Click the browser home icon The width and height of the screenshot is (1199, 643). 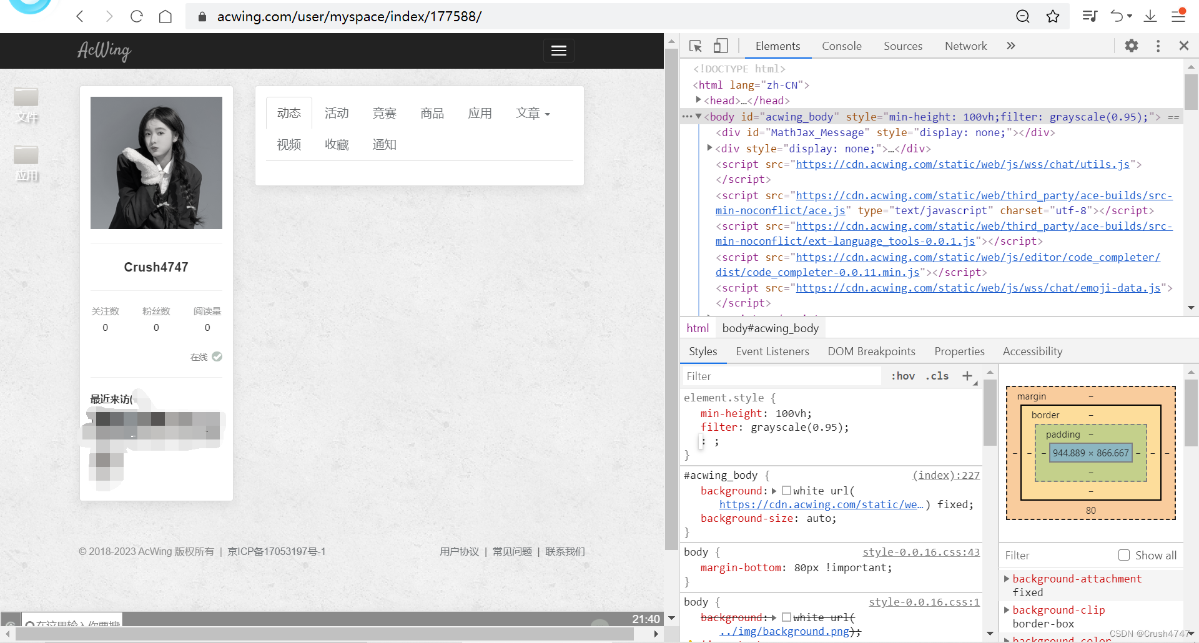(165, 16)
